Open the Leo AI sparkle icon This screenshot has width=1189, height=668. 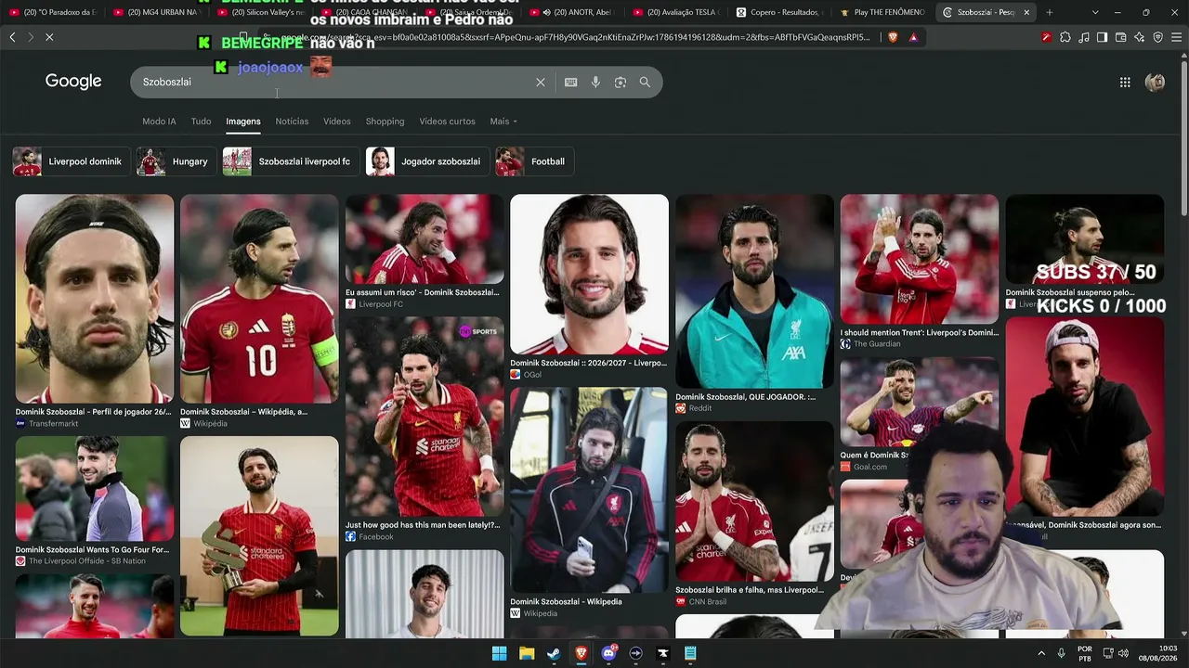click(x=1139, y=37)
